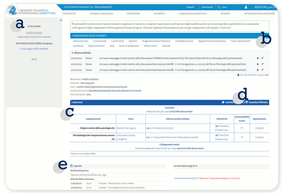
Task: Delete the second Esercitazione VALORI notification
Action: (257, 64)
